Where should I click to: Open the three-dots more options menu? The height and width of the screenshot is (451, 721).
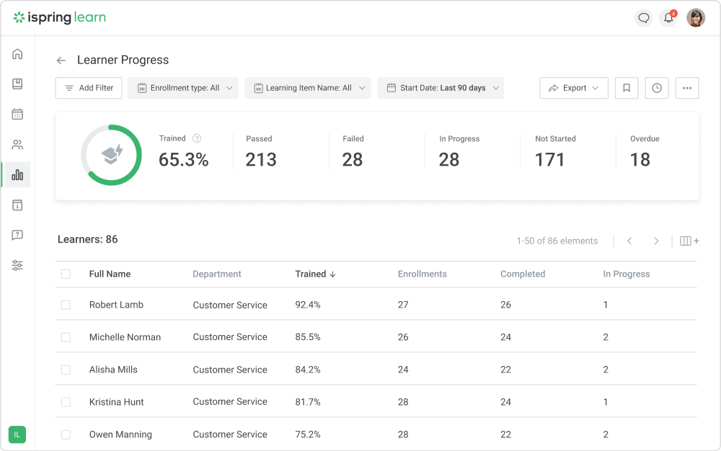687,88
